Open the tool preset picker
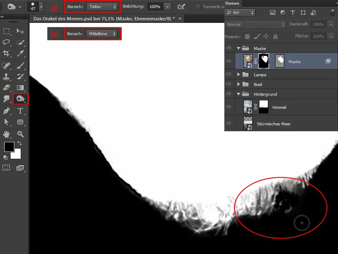 pos(20,7)
